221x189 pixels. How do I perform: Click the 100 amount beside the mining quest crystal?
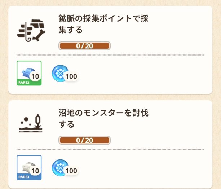coord(71,76)
